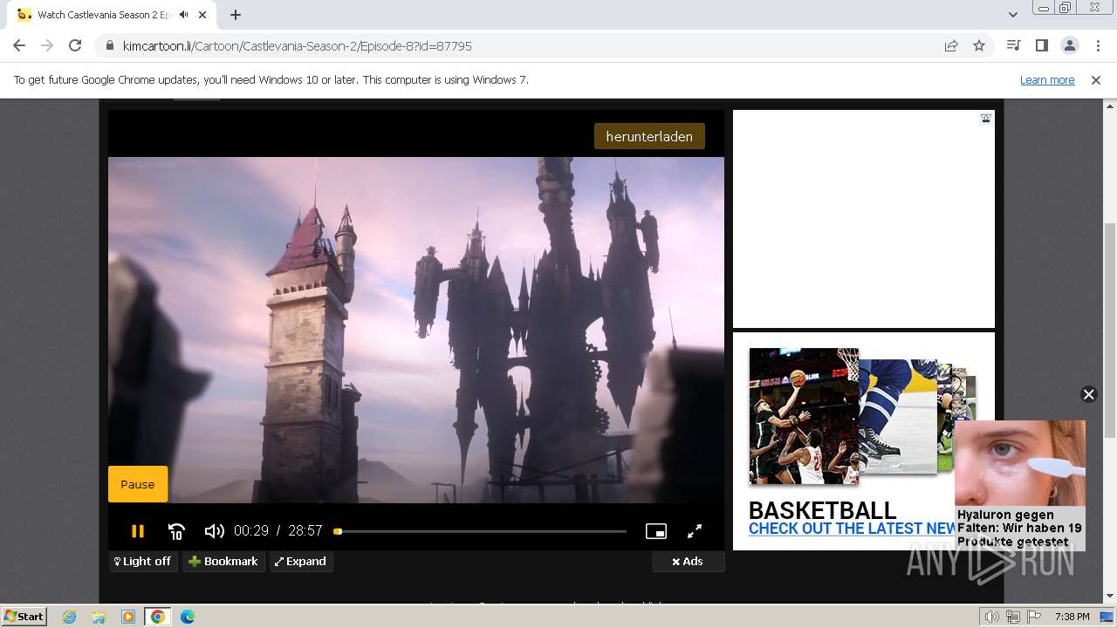Open the Windows Start menu
Screen dimensions: 1117x628
24,616
